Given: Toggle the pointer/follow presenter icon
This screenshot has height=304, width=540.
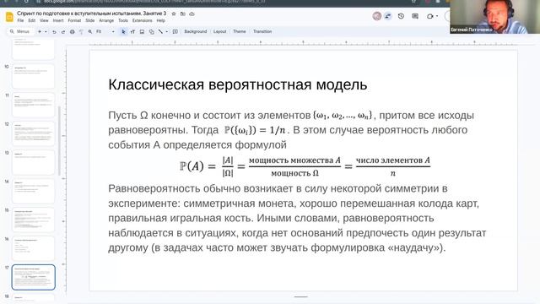Looking at the screenshot, I should coord(388,16).
